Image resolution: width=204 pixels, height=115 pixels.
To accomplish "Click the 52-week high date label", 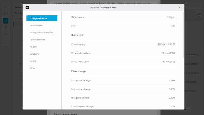I will [80, 53].
